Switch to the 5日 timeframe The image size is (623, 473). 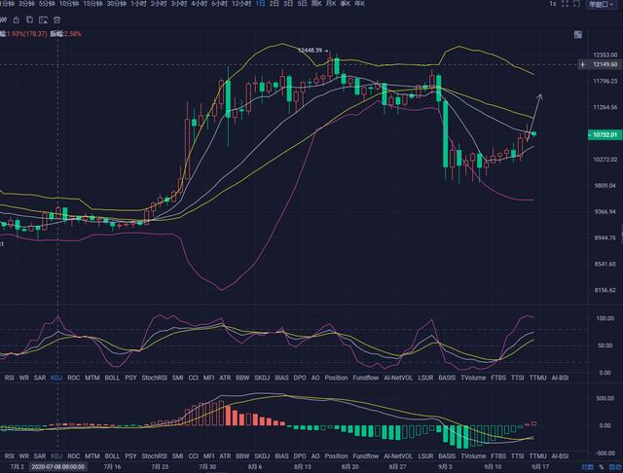[x=302, y=4]
